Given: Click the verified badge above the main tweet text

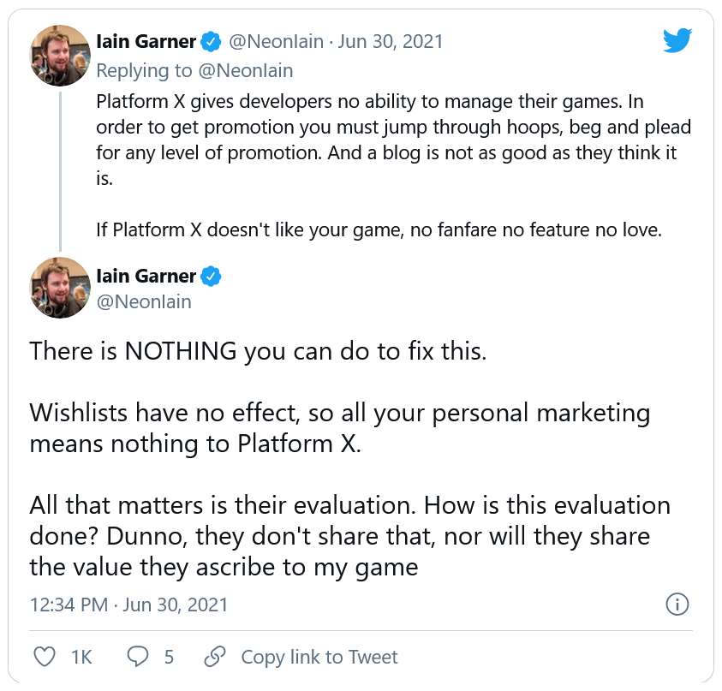Looking at the screenshot, I should coord(212,276).
